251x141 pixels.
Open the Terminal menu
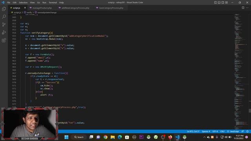(x=53, y=3)
